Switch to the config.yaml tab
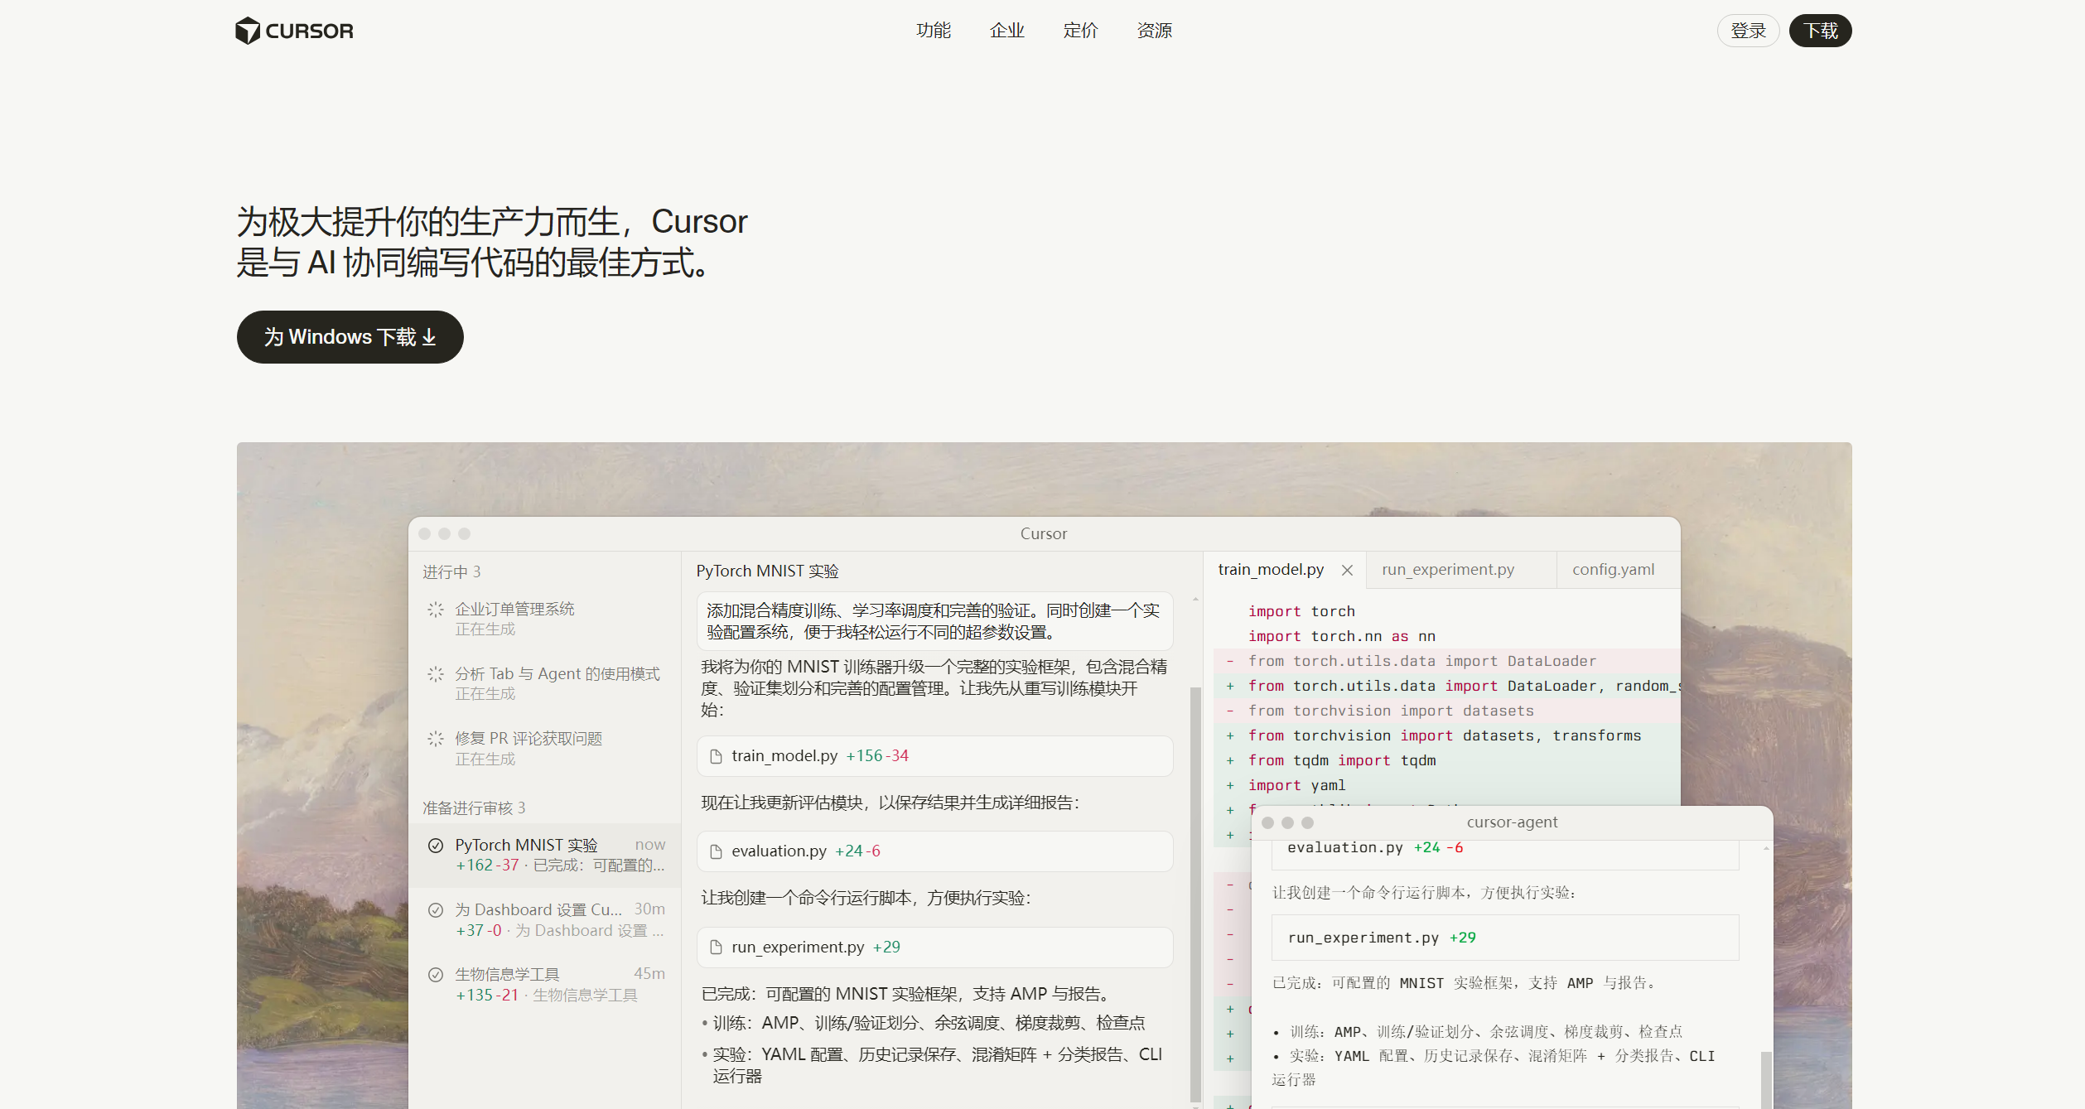The image size is (2085, 1109). click(x=1612, y=569)
